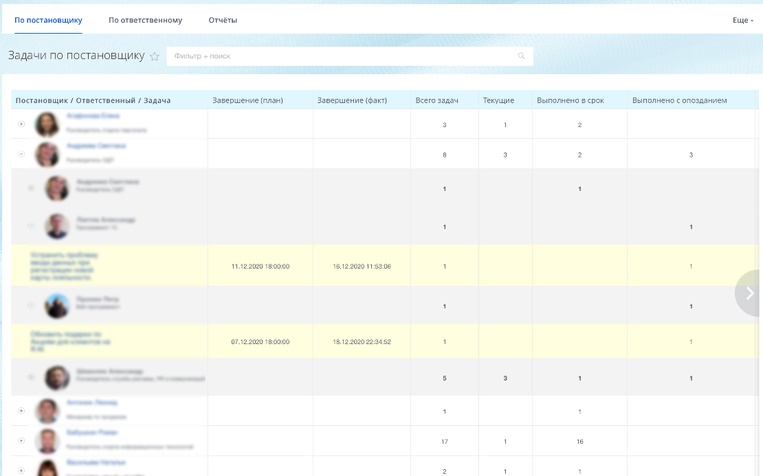Image resolution: width=763 pixels, height=476 pixels.
Task: Click the Выполнено с опозданием column header
Action: pos(680,100)
